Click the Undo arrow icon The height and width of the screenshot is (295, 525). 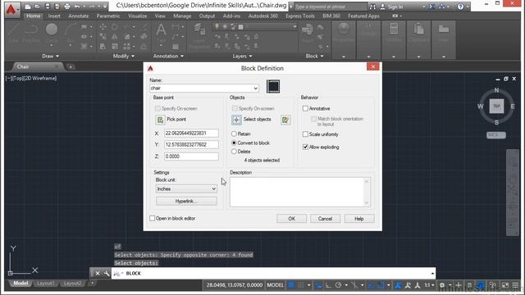[x=77, y=7]
